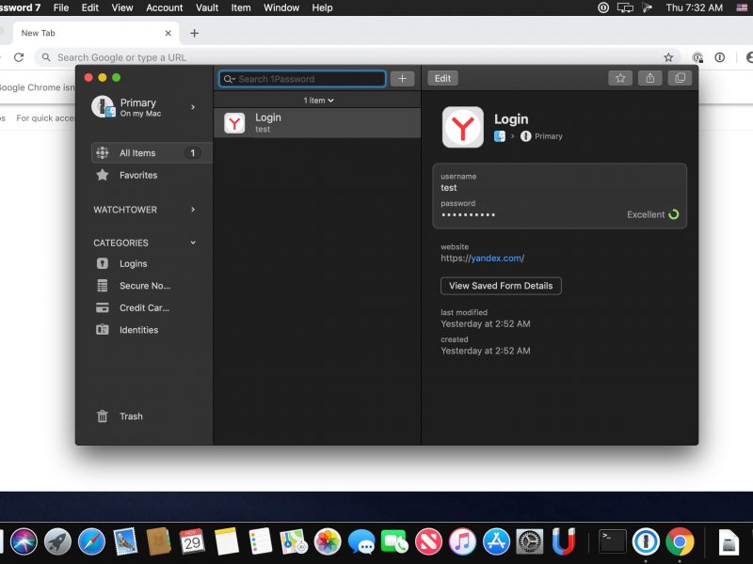The height and width of the screenshot is (564, 753).
Task: Open Google Chrome from the dock
Action: [680, 541]
